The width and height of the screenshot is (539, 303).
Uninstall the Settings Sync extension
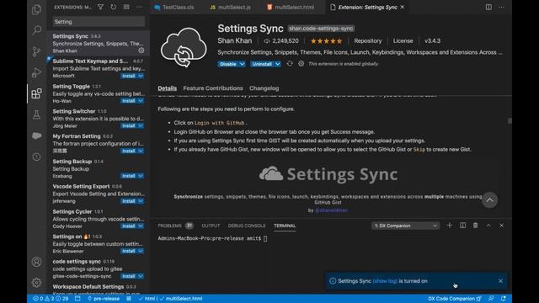click(262, 64)
